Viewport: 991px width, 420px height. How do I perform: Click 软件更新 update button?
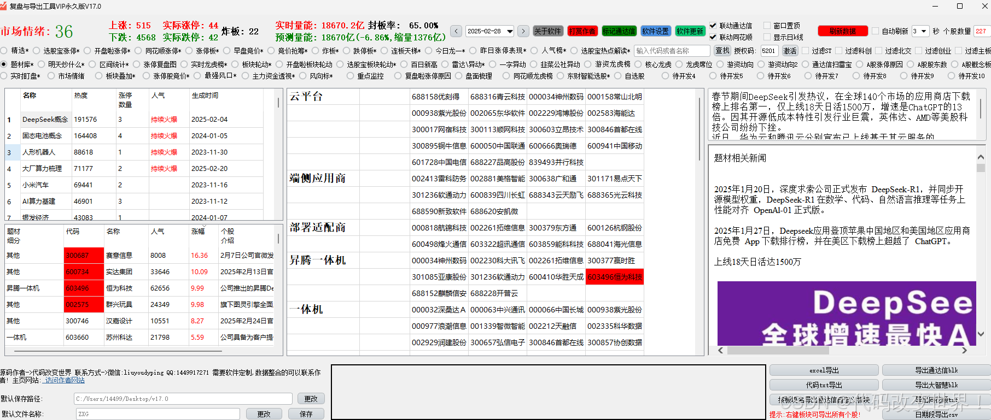pos(690,31)
